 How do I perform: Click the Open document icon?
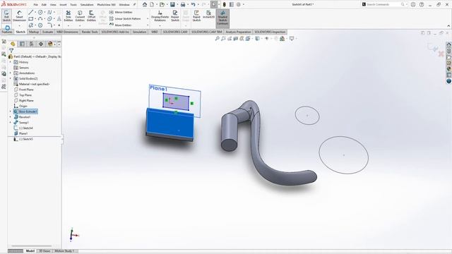pos(162,5)
